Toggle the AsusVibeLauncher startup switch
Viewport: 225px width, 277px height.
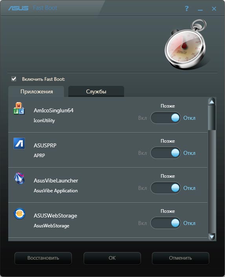click(165, 188)
